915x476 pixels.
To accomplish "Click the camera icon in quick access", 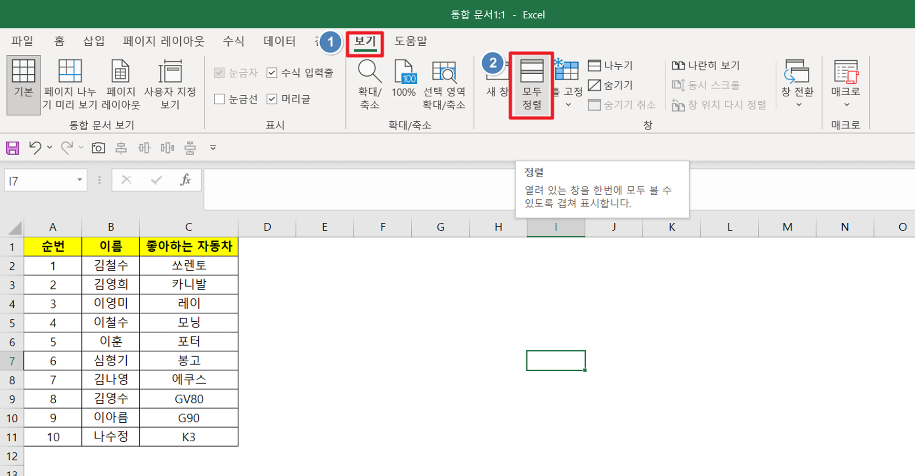I will (98, 148).
